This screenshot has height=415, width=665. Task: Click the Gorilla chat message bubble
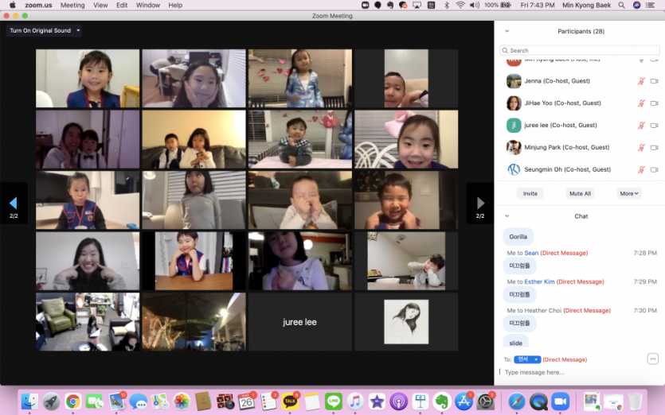tap(518, 237)
